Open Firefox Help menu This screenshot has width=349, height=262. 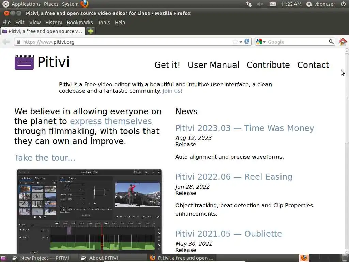point(120,23)
